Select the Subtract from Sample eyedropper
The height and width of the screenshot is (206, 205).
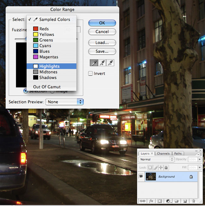click(x=110, y=63)
